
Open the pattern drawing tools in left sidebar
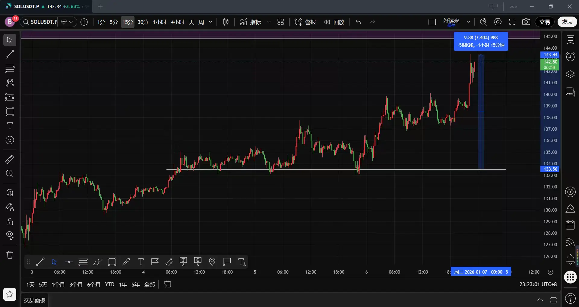[x=10, y=83]
